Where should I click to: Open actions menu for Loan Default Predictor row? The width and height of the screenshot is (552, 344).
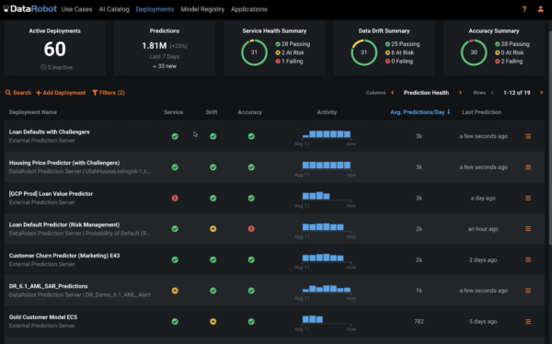tap(528, 229)
